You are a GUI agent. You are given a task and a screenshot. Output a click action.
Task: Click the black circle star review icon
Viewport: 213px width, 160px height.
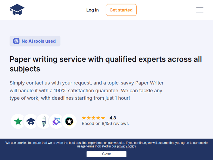pyautogui.click(x=69, y=121)
